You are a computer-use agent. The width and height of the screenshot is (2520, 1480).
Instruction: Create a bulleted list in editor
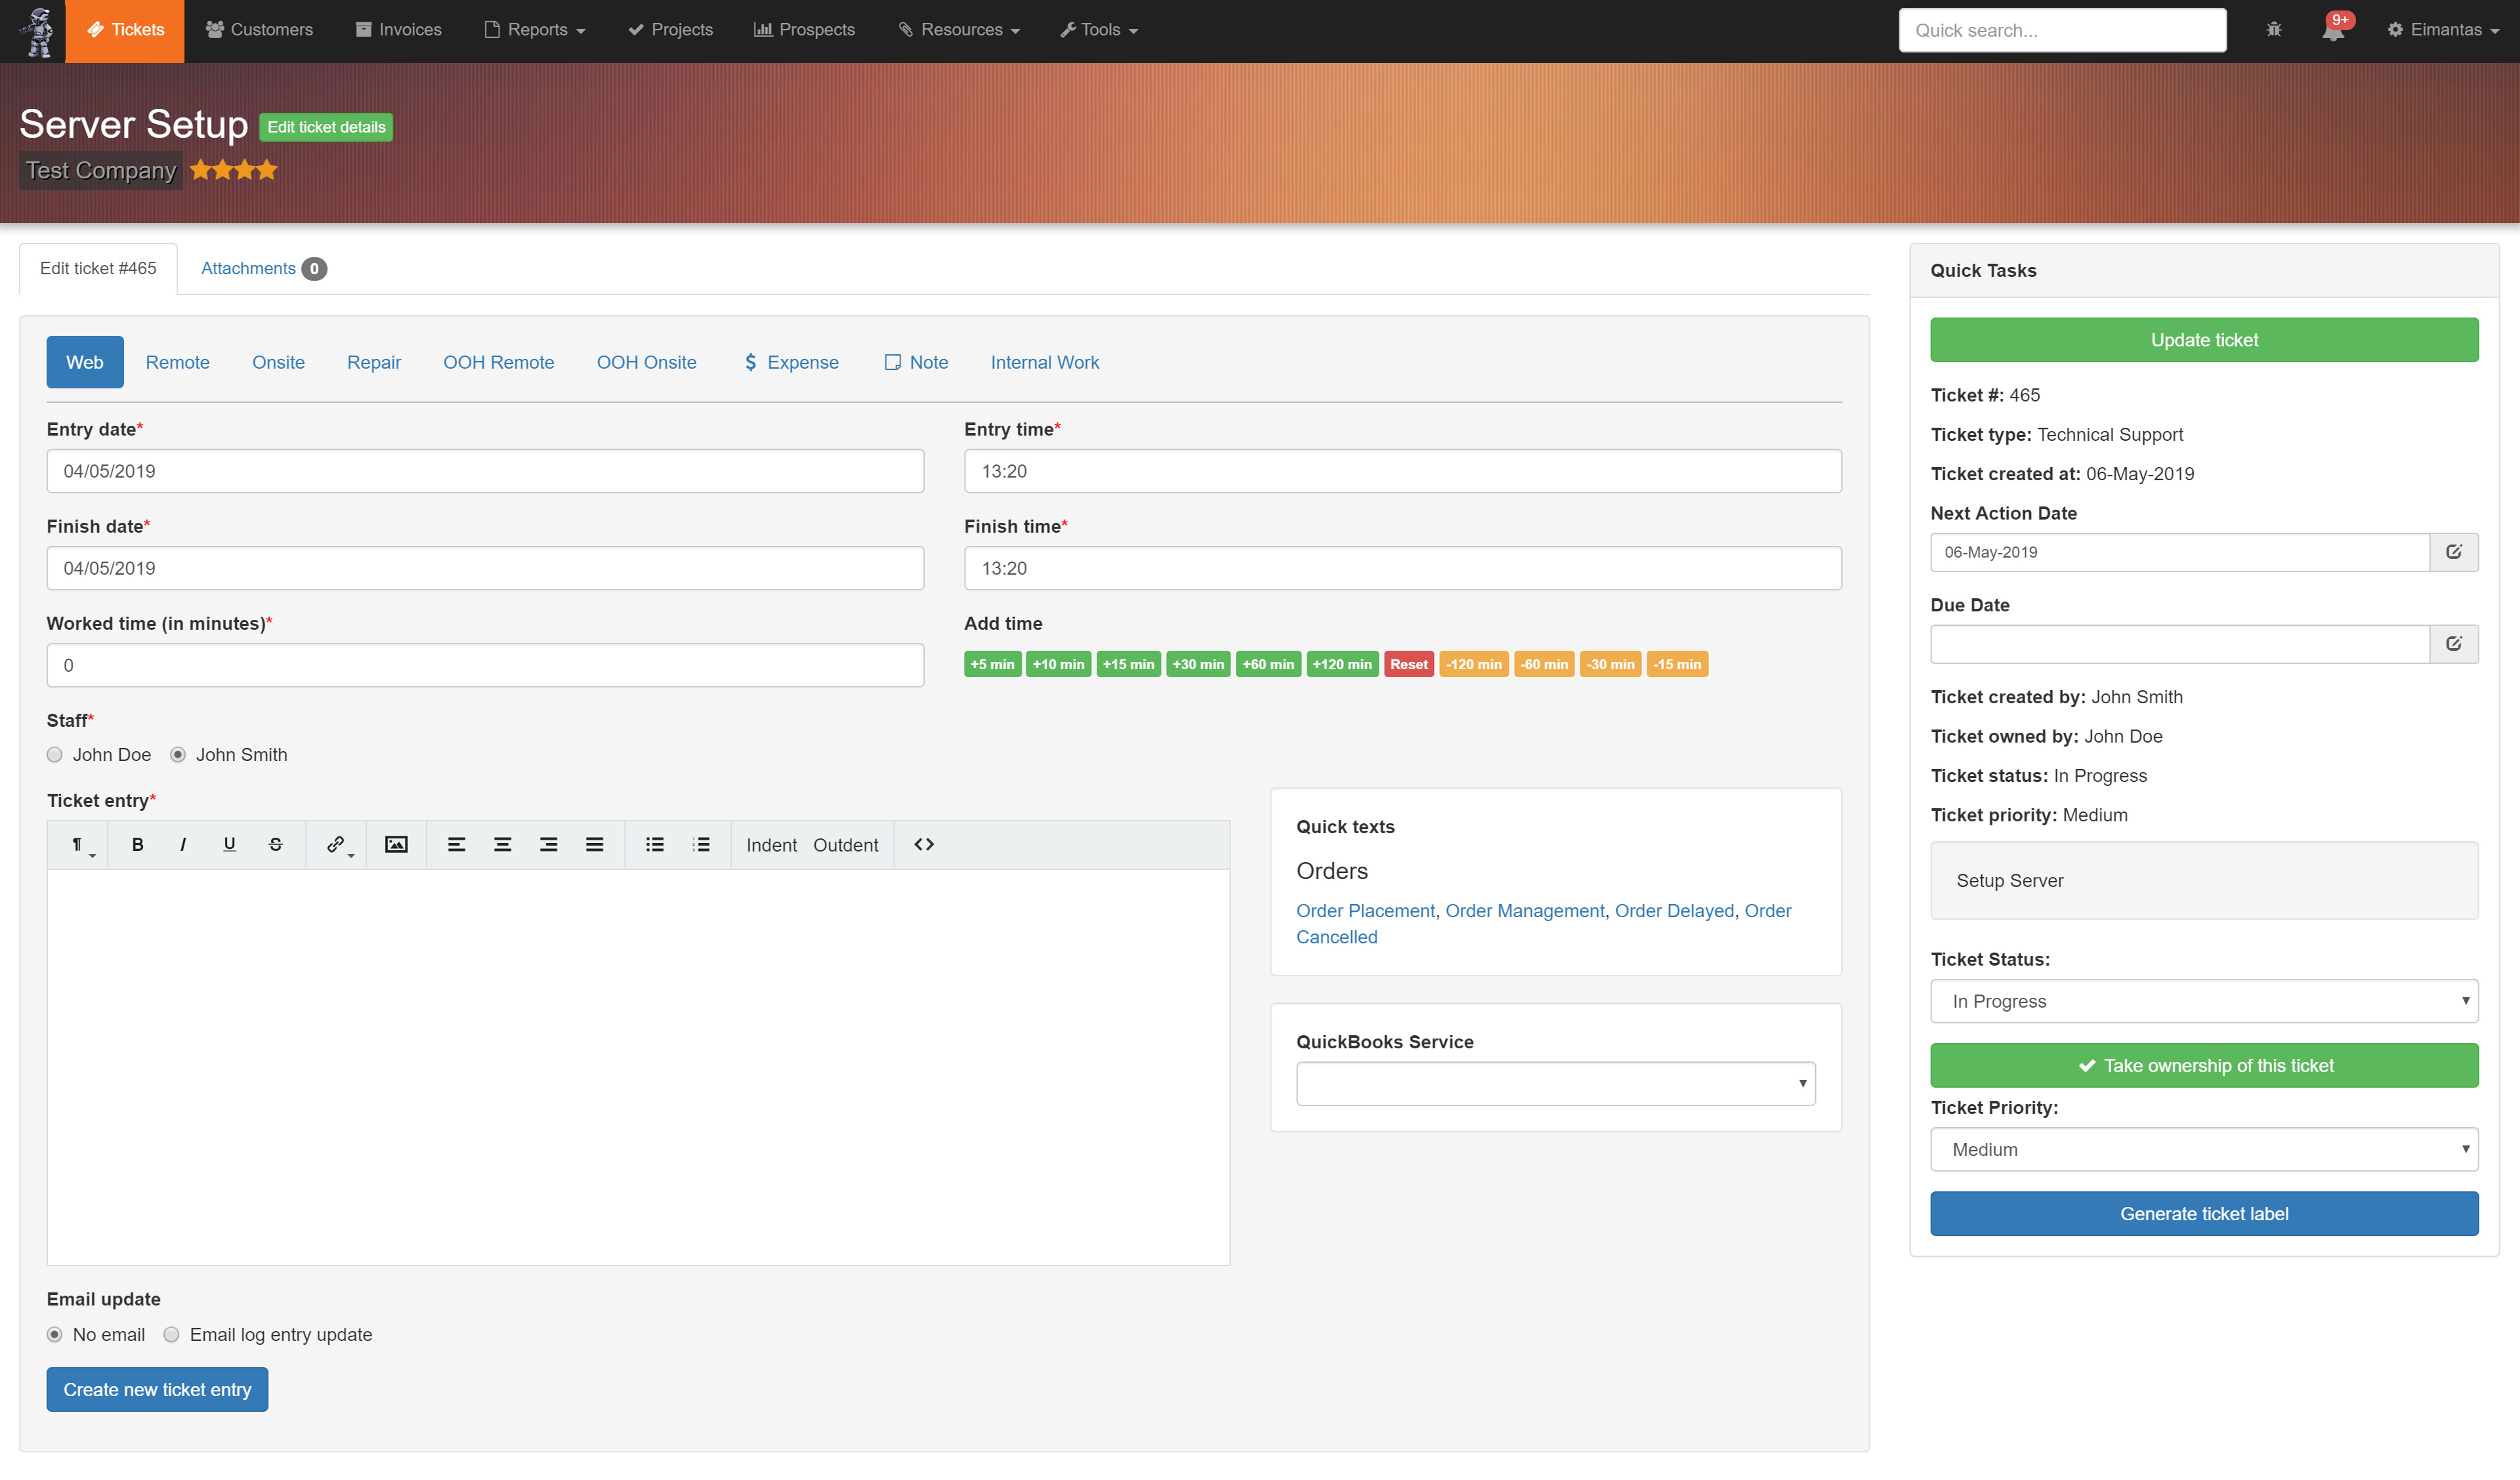655,844
